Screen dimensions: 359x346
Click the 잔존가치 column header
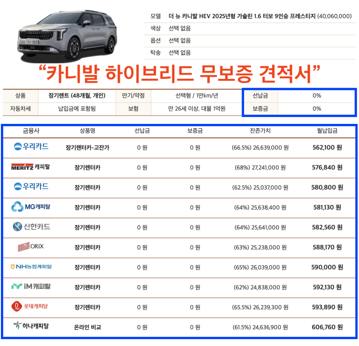tap(260, 131)
